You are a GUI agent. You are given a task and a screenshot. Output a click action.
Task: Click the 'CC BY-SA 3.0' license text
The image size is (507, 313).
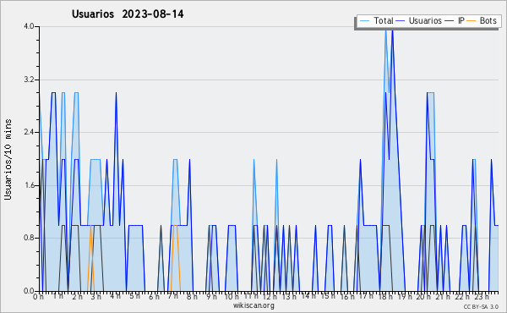click(x=481, y=307)
